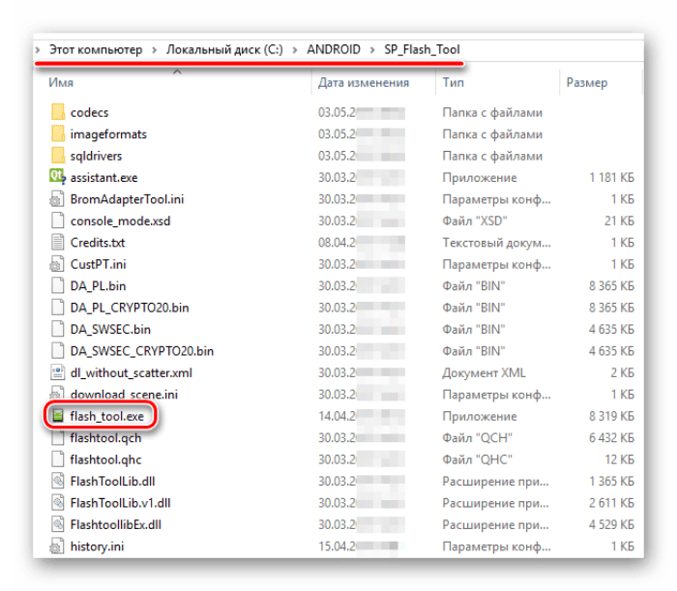Select the FlashToolLib.dll file icon
677x591 pixels.
(57, 481)
